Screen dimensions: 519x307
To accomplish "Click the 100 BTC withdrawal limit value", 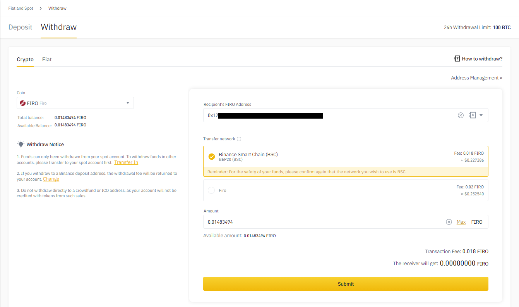I will [x=502, y=28].
